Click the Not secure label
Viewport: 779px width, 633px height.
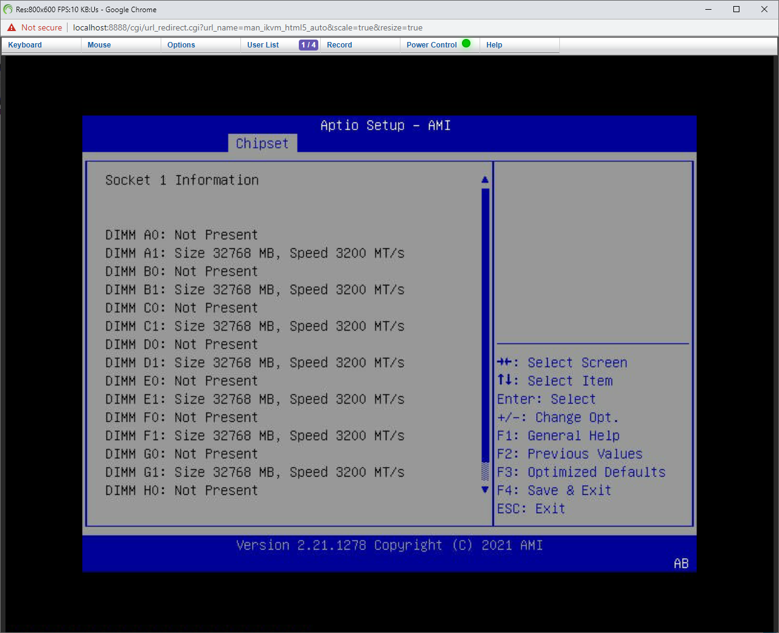click(41, 27)
